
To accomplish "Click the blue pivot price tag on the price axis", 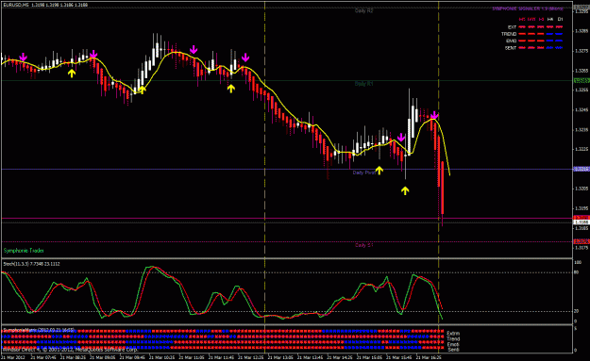I will pyautogui.click(x=582, y=169).
